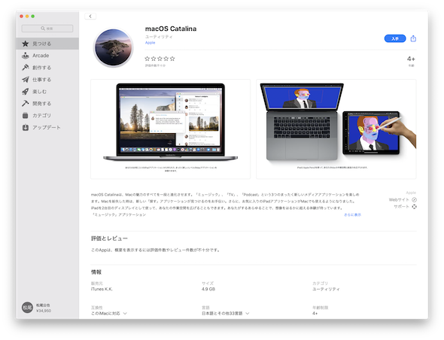This screenshot has width=444, height=340.
Task: Open the Arcade joystick icon
Action: pos(26,56)
